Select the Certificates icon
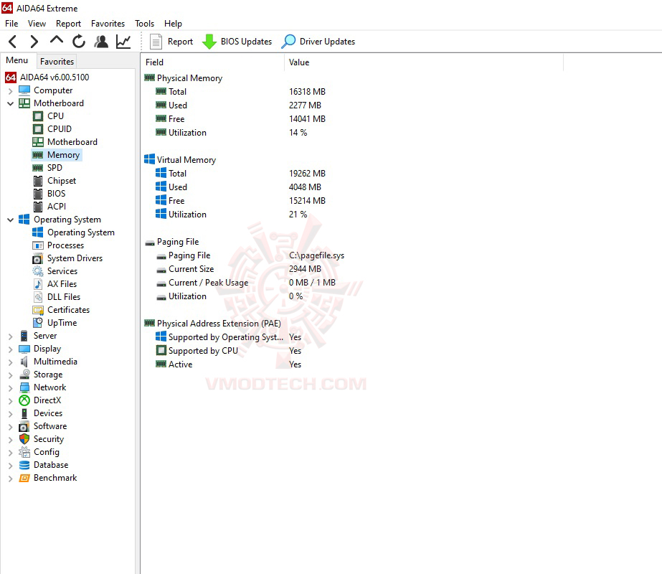 [38, 310]
